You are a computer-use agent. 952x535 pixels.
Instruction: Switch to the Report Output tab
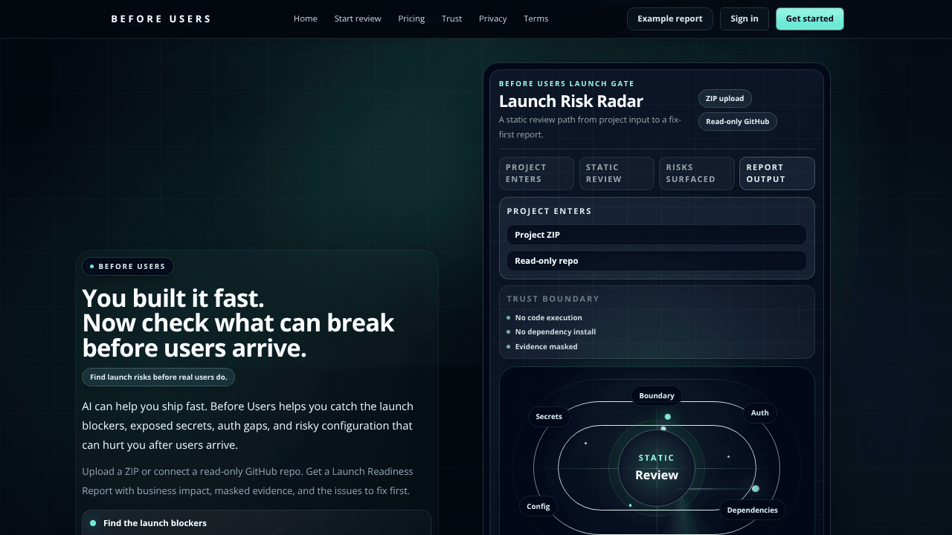(x=776, y=173)
